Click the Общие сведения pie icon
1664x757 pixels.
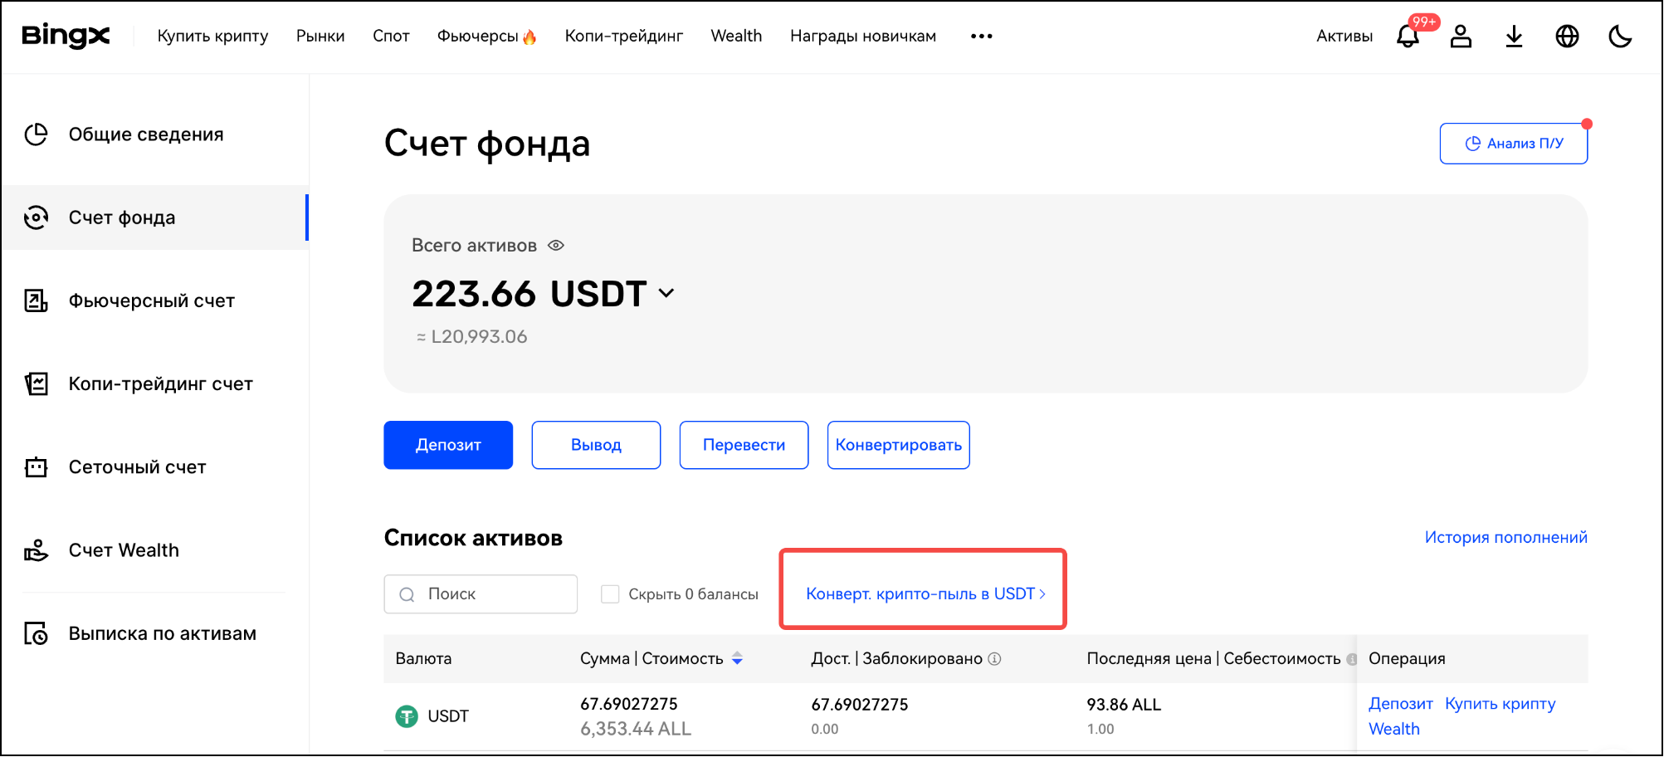click(x=36, y=134)
